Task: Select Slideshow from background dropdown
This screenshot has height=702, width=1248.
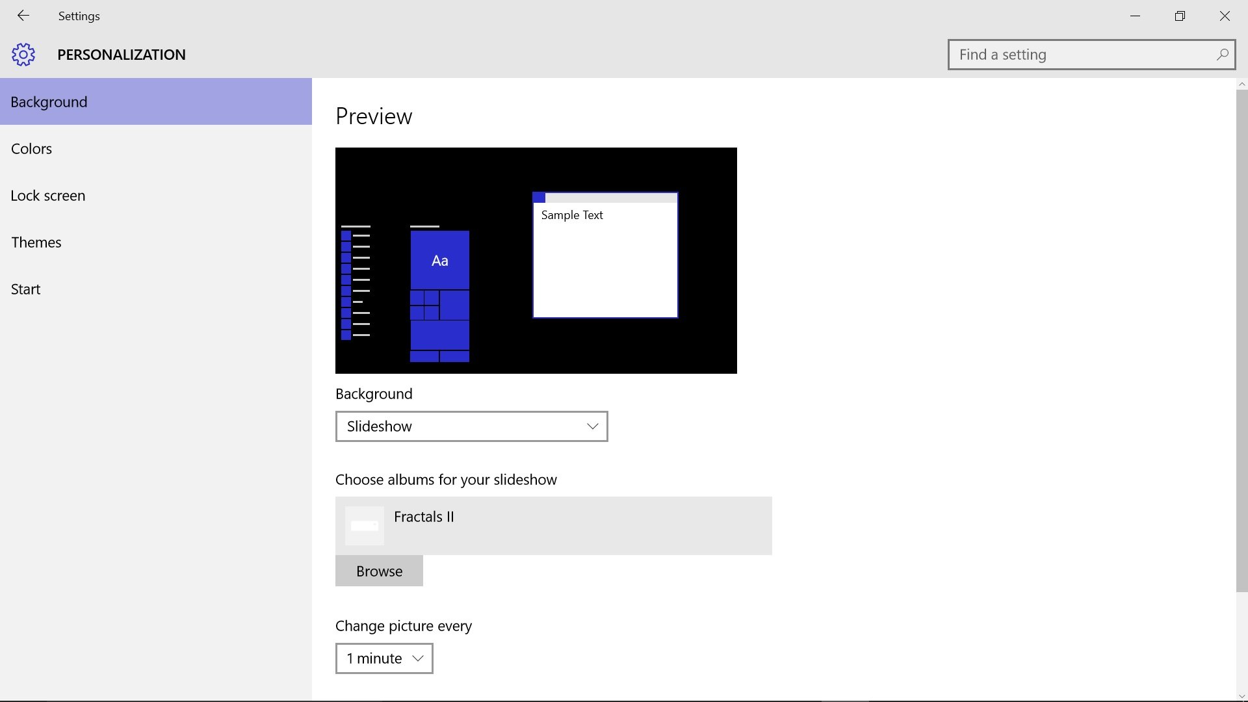Action: click(x=471, y=426)
